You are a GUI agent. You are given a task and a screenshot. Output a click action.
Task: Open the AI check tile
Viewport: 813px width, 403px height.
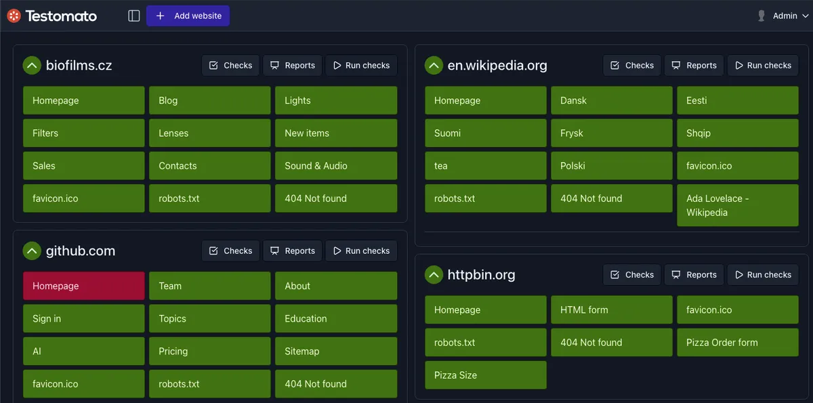[84, 352]
